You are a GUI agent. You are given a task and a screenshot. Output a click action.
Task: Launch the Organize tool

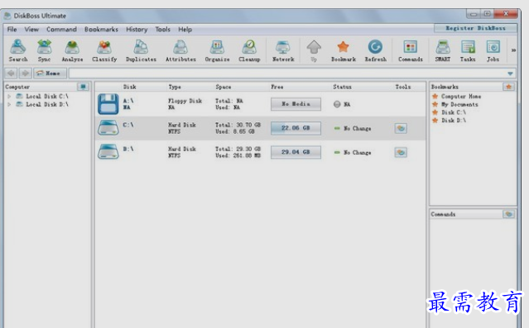click(x=217, y=50)
